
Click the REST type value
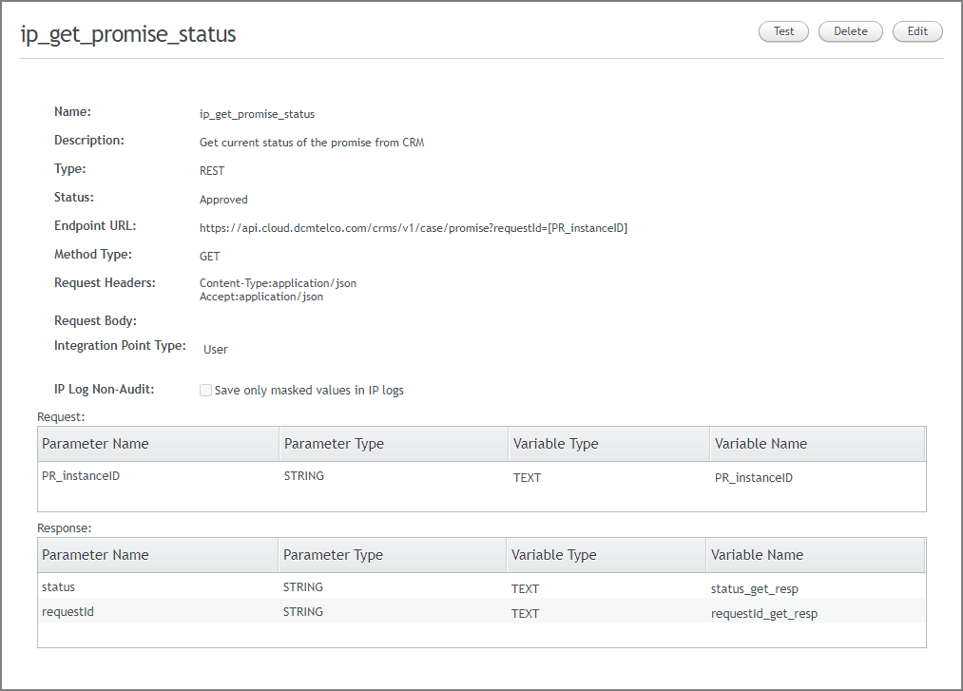click(212, 171)
